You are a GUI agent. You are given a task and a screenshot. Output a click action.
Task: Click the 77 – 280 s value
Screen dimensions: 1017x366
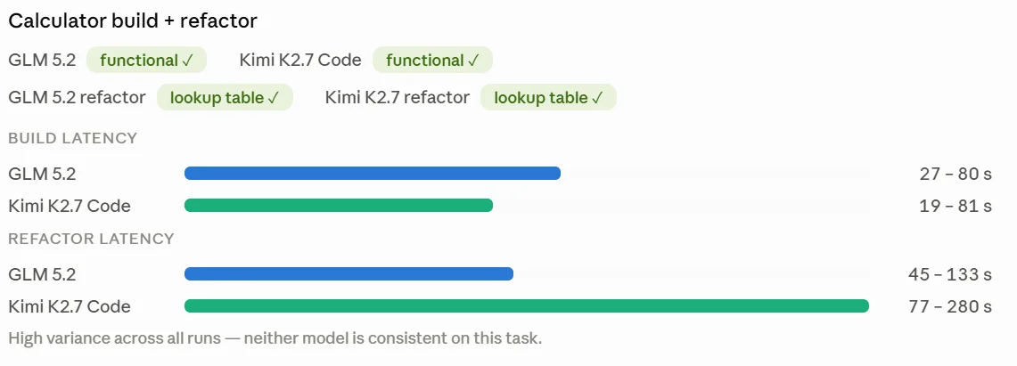pos(950,306)
